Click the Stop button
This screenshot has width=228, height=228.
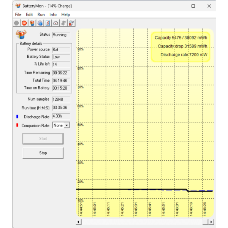(x=43, y=153)
